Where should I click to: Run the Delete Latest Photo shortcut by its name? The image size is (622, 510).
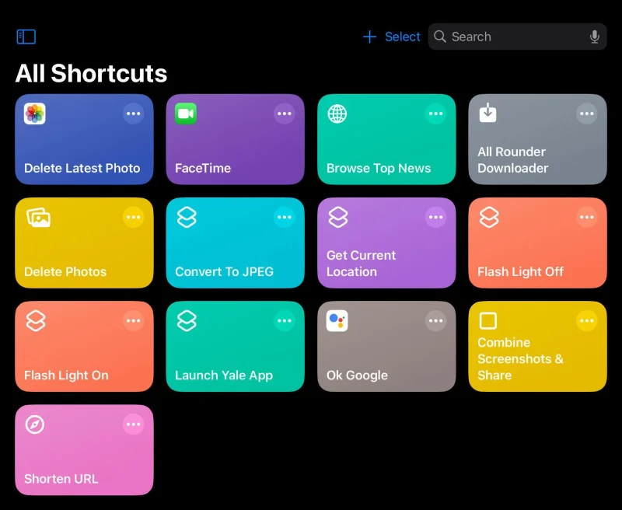[82, 168]
